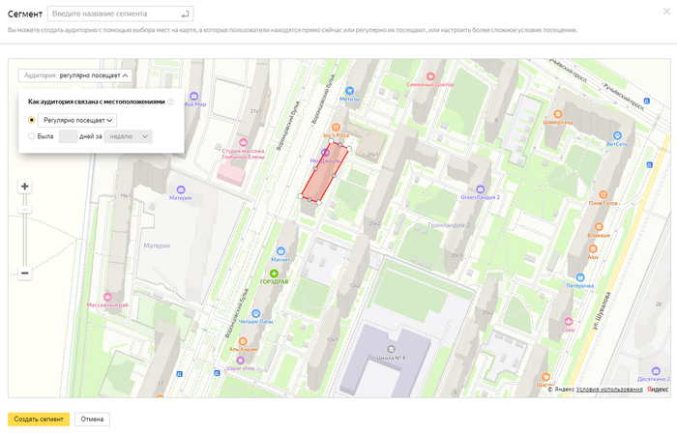Open the 'Регулярно посещает' select box
677x435 pixels.
pos(77,120)
